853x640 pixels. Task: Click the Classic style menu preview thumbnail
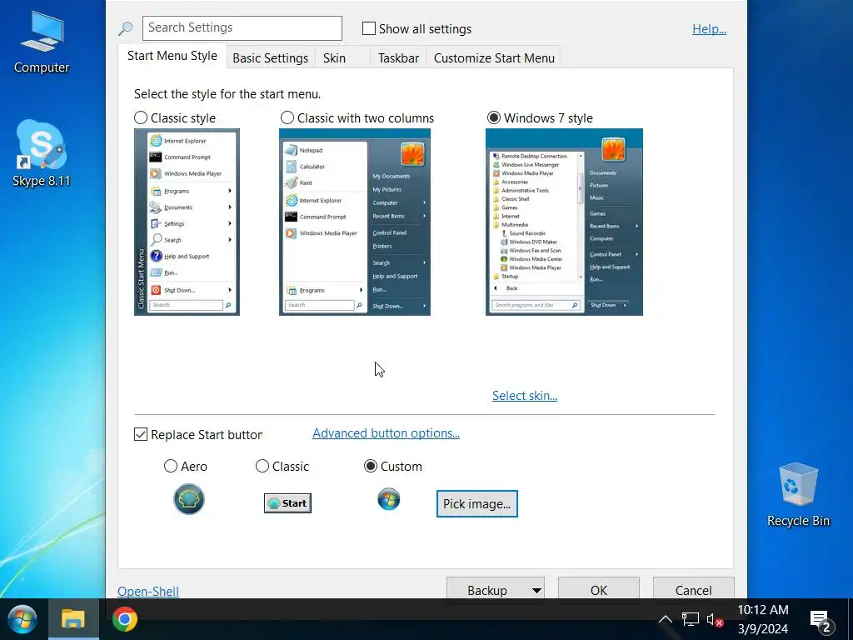187,222
